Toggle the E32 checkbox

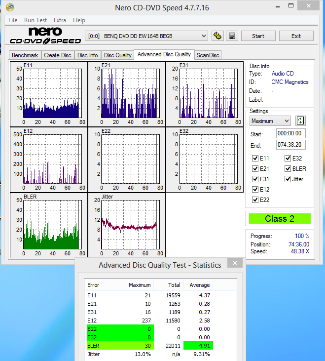pyautogui.click(x=288, y=159)
